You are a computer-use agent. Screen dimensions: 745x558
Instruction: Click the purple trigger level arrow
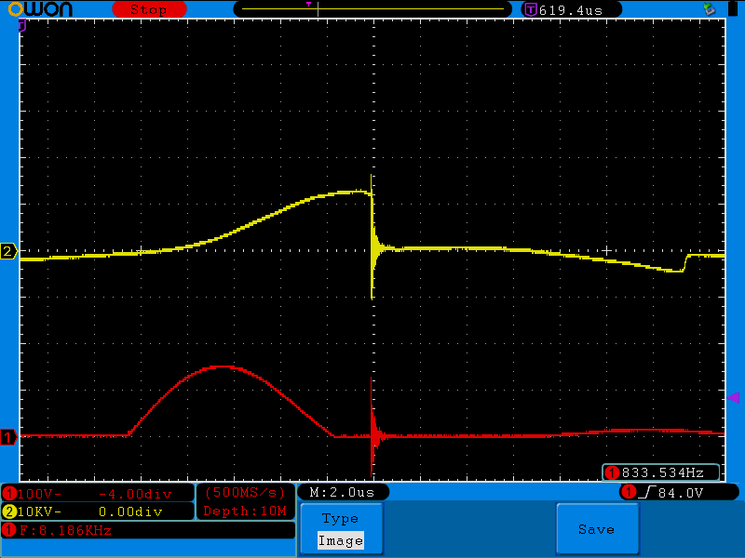click(733, 398)
